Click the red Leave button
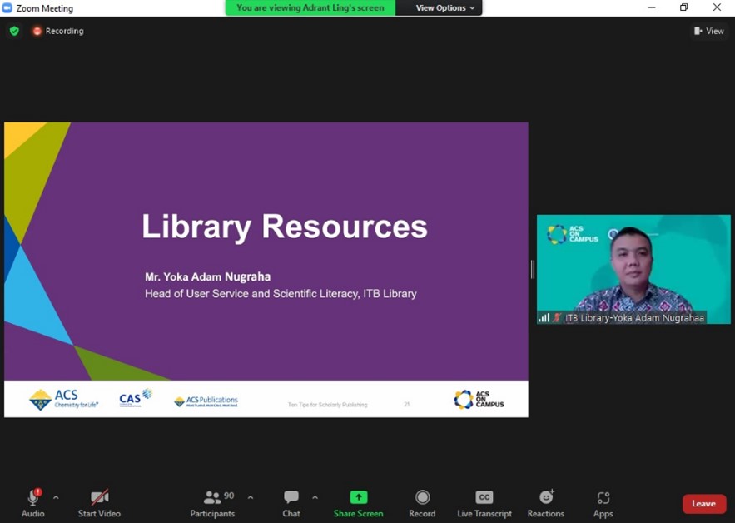Viewport: 735px width, 523px height. [703, 503]
